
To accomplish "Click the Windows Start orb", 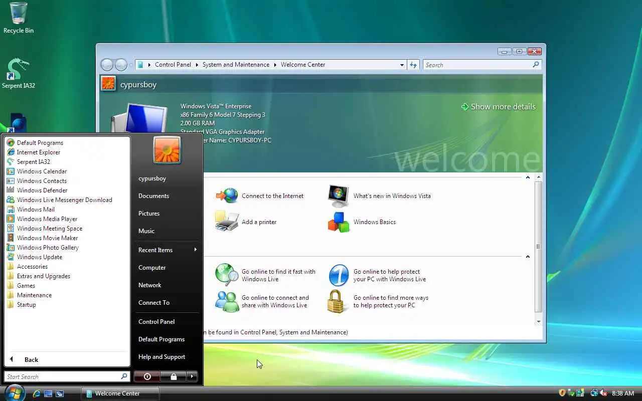I will click(15, 392).
